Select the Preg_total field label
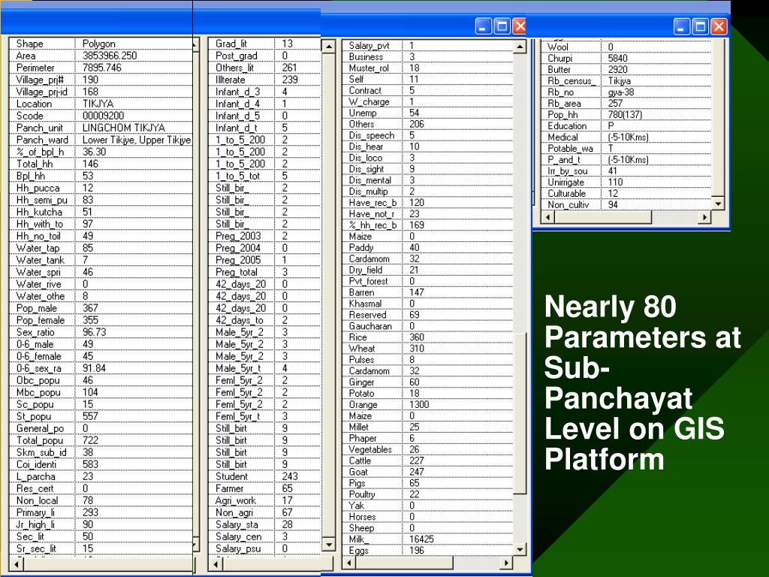Viewport: 769px width, 577px height. point(237,272)
